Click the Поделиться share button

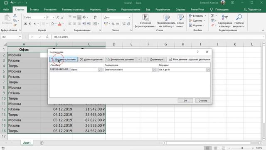(x=252, y=10)
